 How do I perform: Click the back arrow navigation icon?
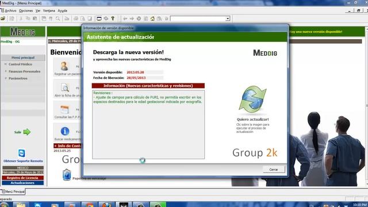point(125,18)
